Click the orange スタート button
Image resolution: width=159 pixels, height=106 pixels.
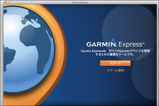[115, 63]
